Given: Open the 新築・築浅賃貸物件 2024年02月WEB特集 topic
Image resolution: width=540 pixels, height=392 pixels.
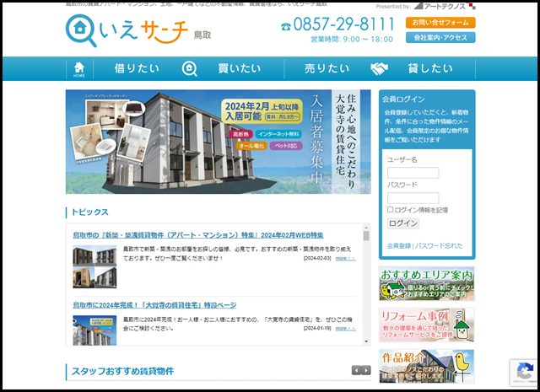Looking at the screenshot, I should click(x=198, y=235).
